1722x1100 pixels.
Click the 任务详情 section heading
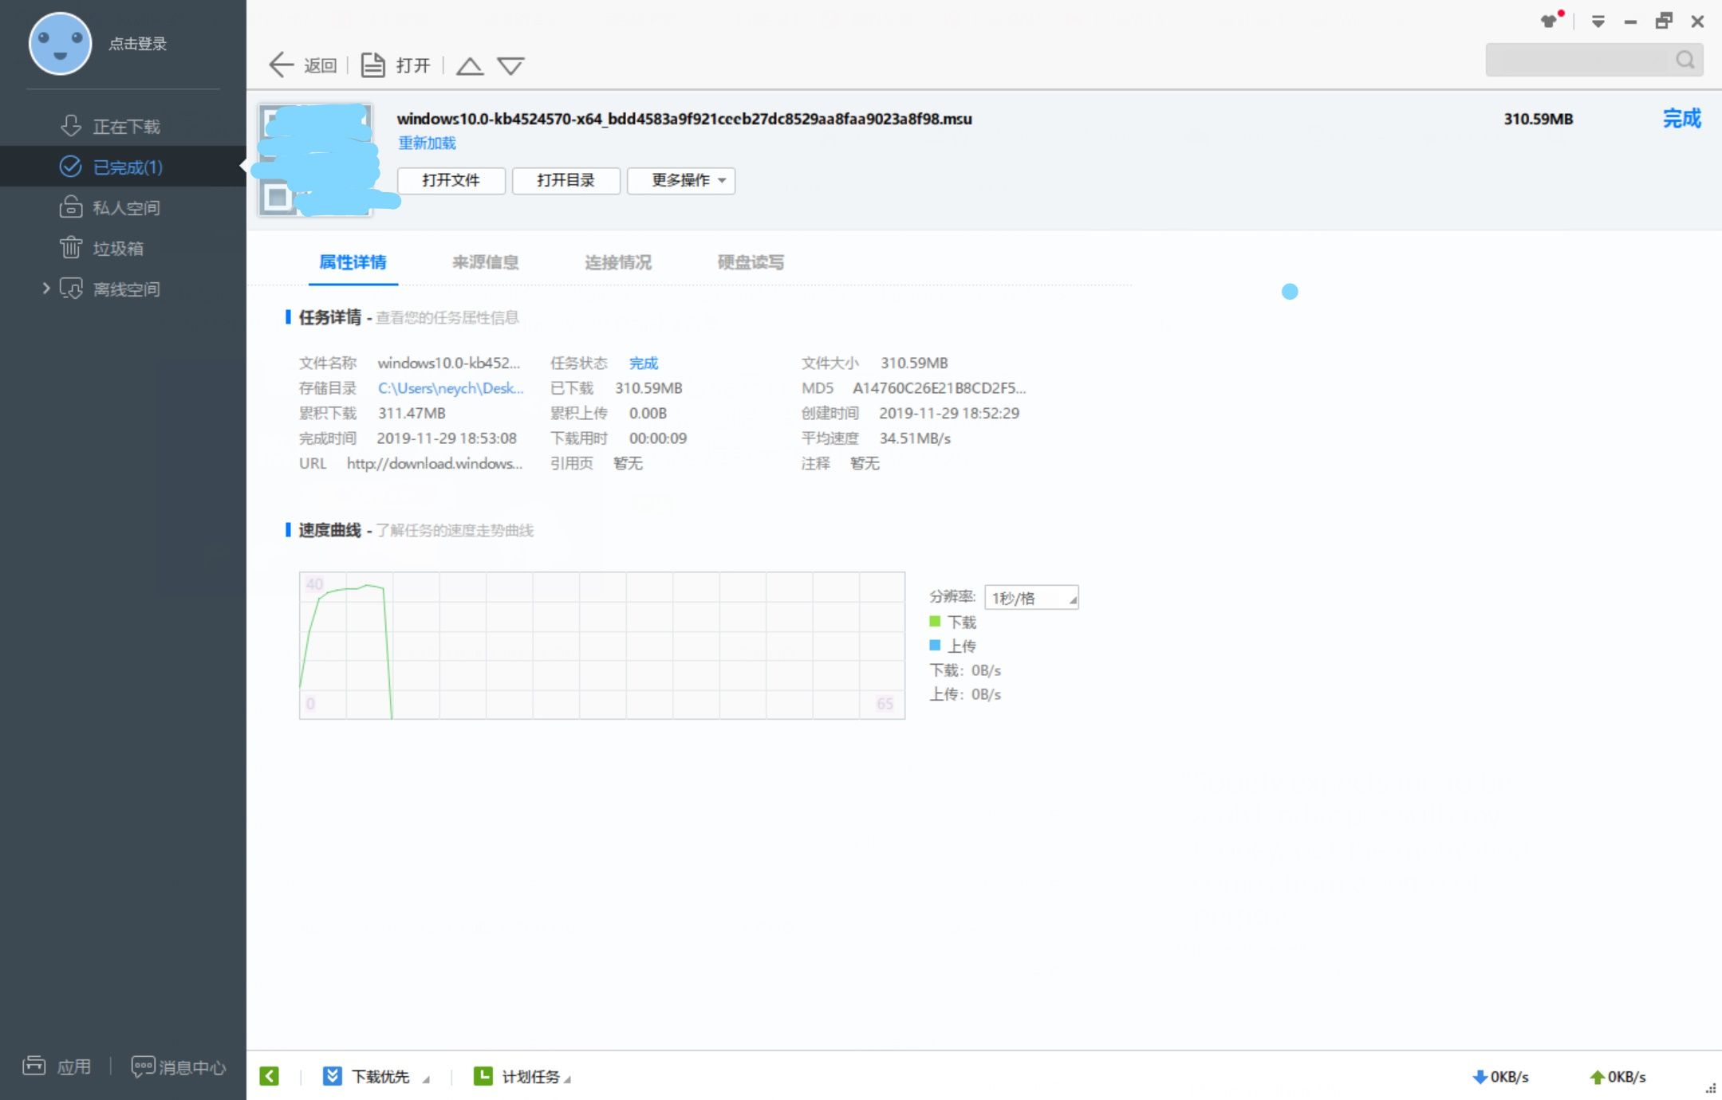[x=329, y=317]
